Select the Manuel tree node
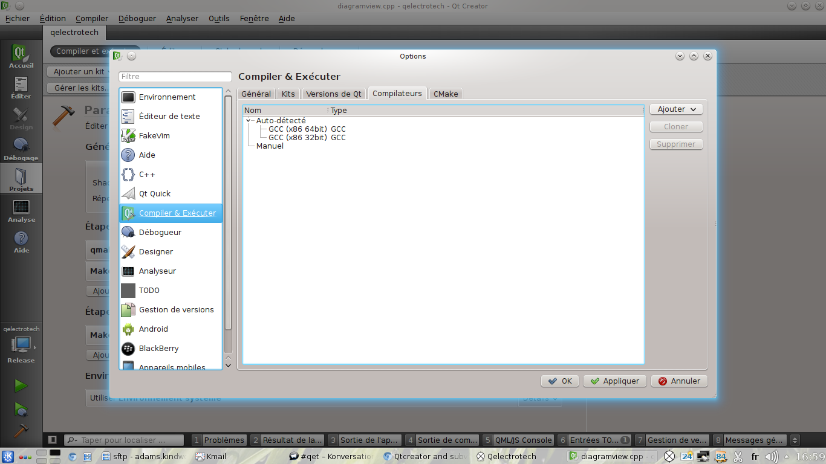The width and height of the screenshot is (826, 464). pyautogui.click(x=270, y=146)
